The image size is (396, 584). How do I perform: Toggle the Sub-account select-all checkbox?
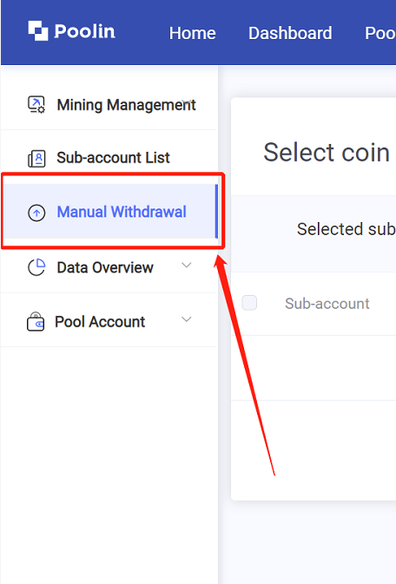coord(249,303)
